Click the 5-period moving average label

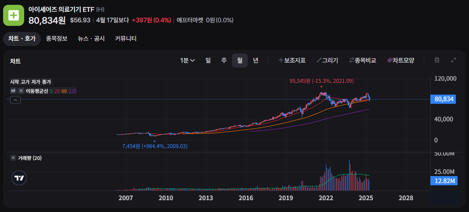(x=51, y=91)
